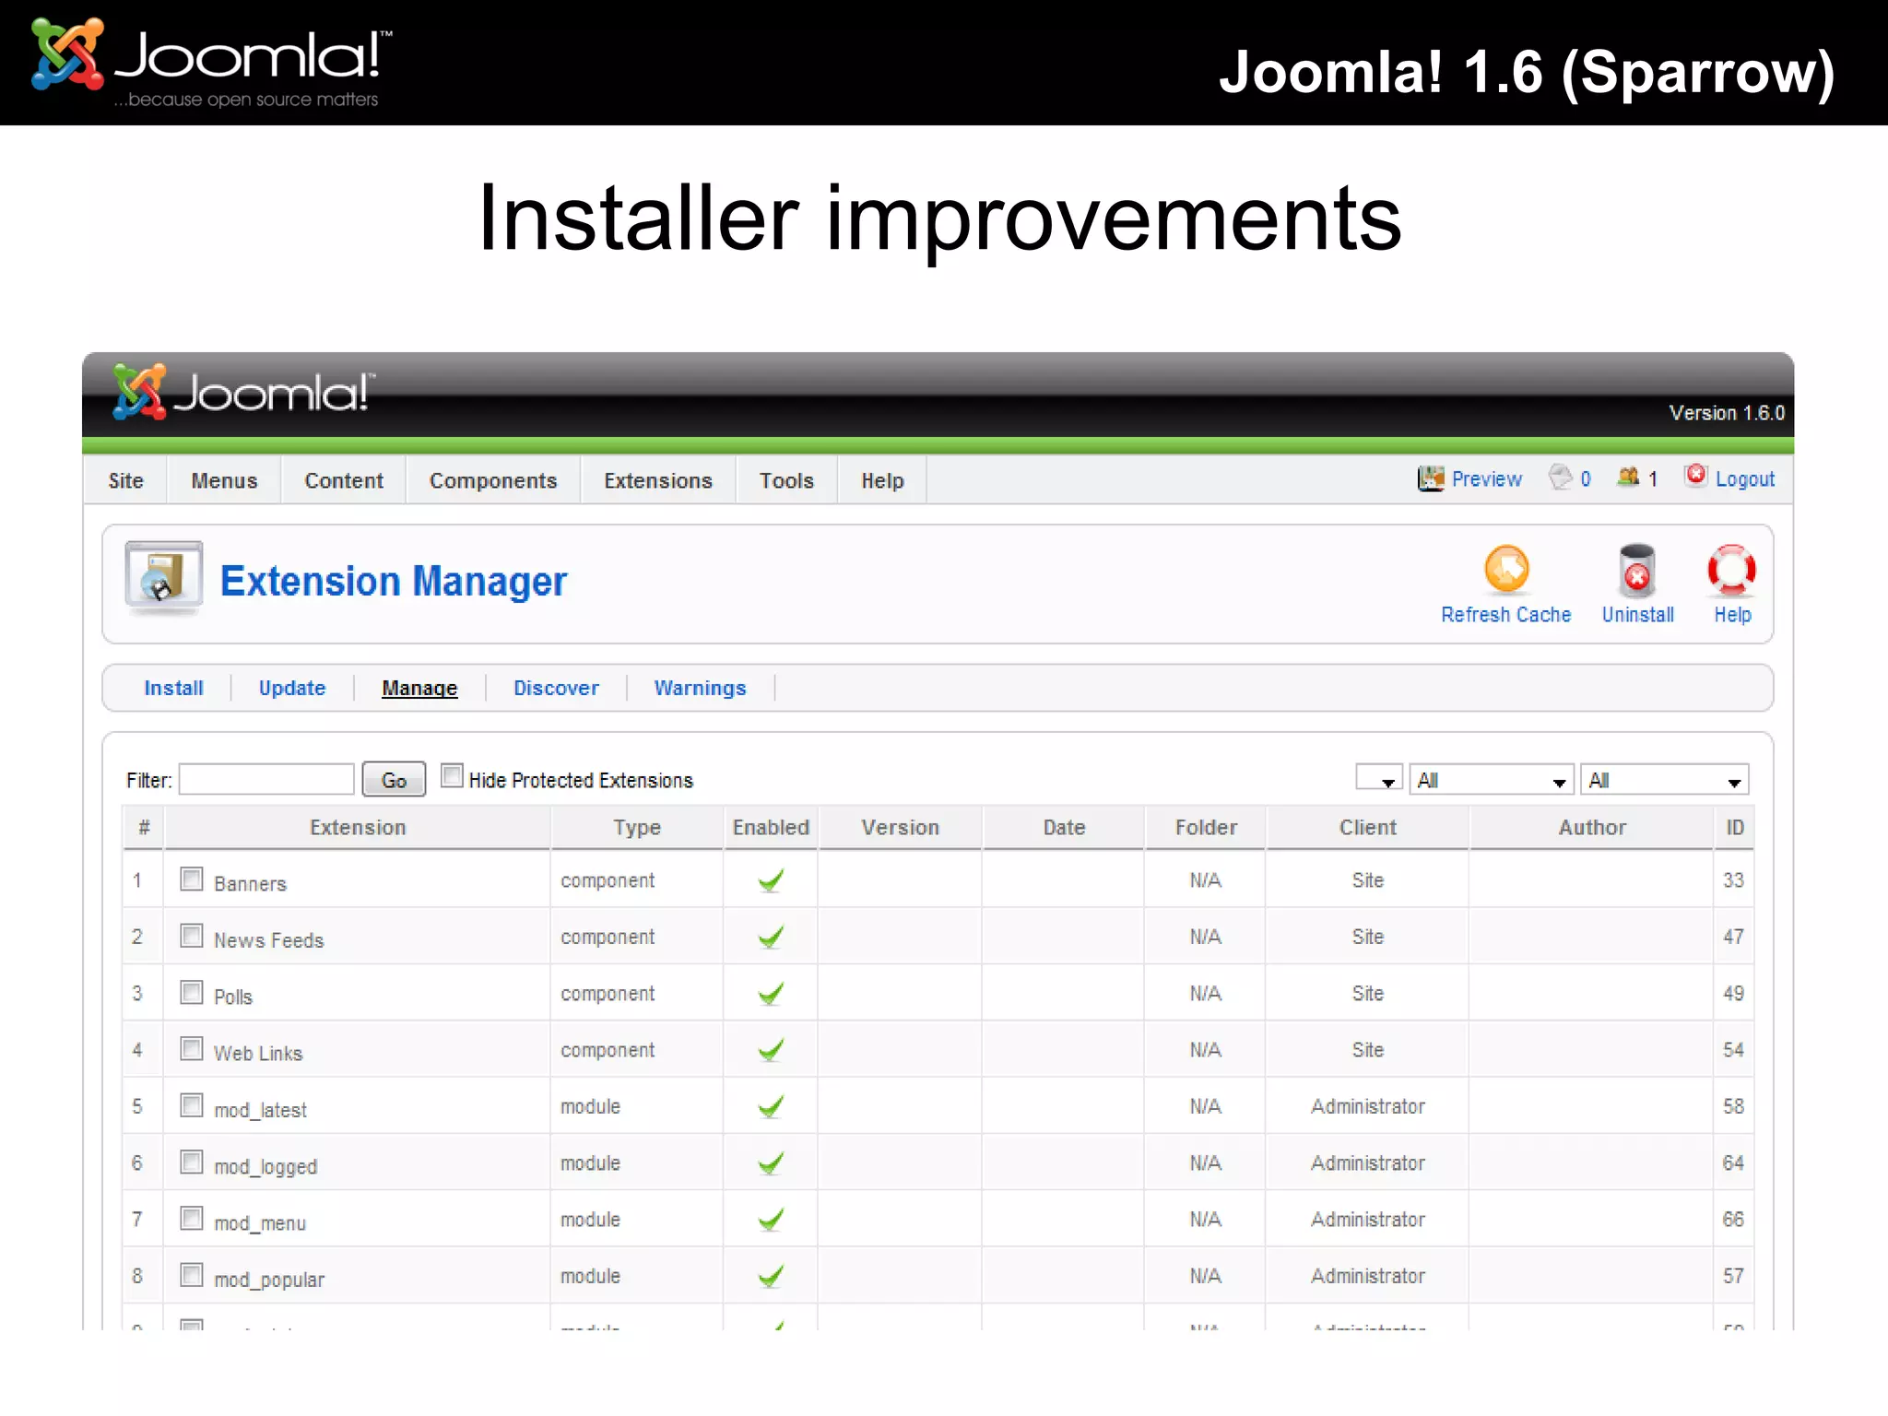This screenshot has height=1416, width=1888.
Task: Click the Logout link text
Action: [1744, 478]
